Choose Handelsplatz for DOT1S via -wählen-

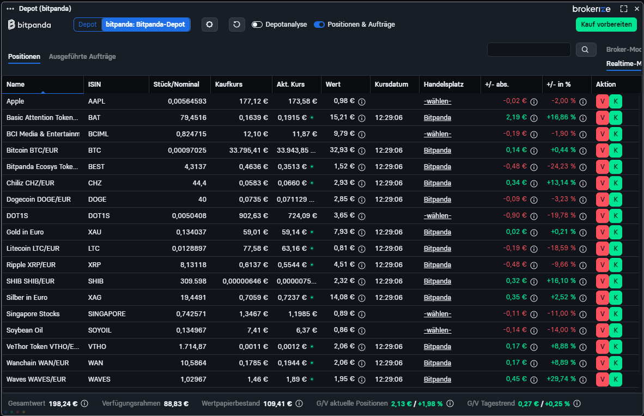point(438,216)
